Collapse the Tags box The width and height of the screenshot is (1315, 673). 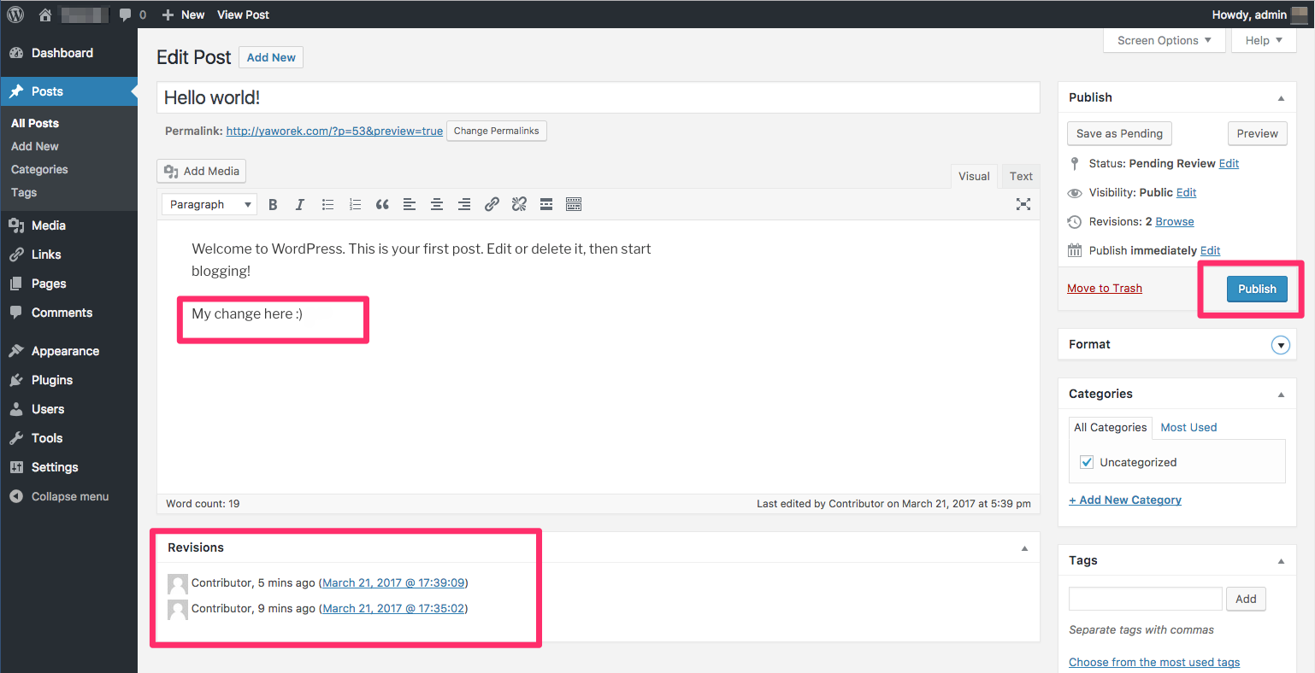coord(1281,561)
